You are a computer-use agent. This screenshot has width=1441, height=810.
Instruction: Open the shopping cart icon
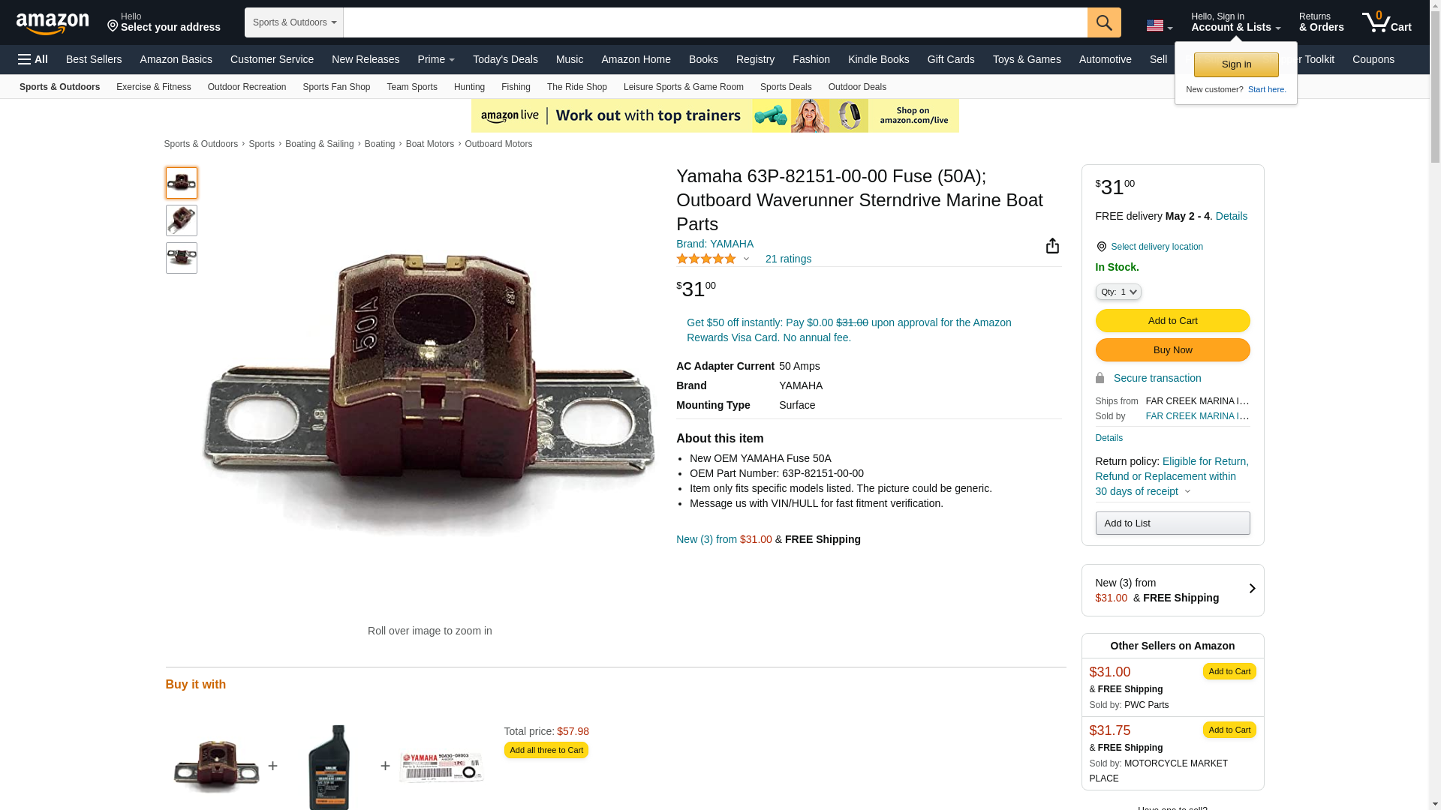[1386, 22]
